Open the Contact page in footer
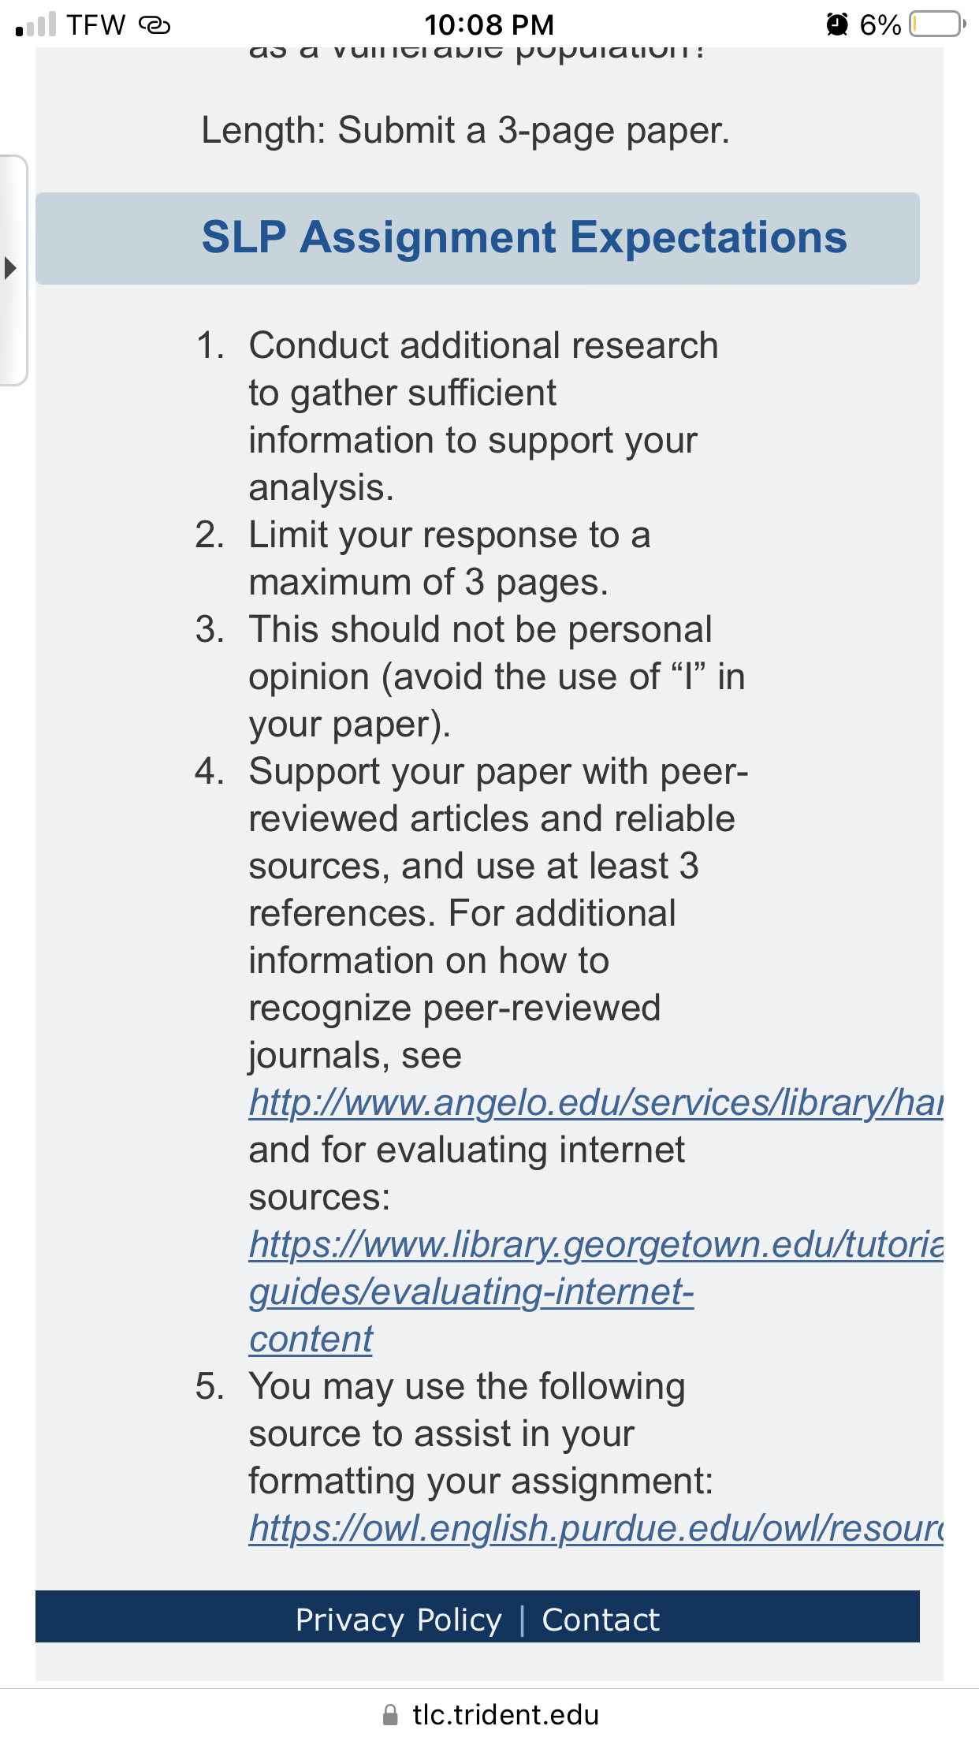979x1741 pixels. coord(601,1620)
